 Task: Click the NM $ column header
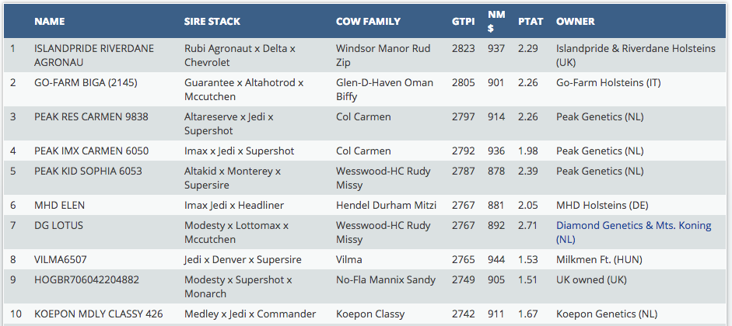pyautogui.click(x=496, y=21)
